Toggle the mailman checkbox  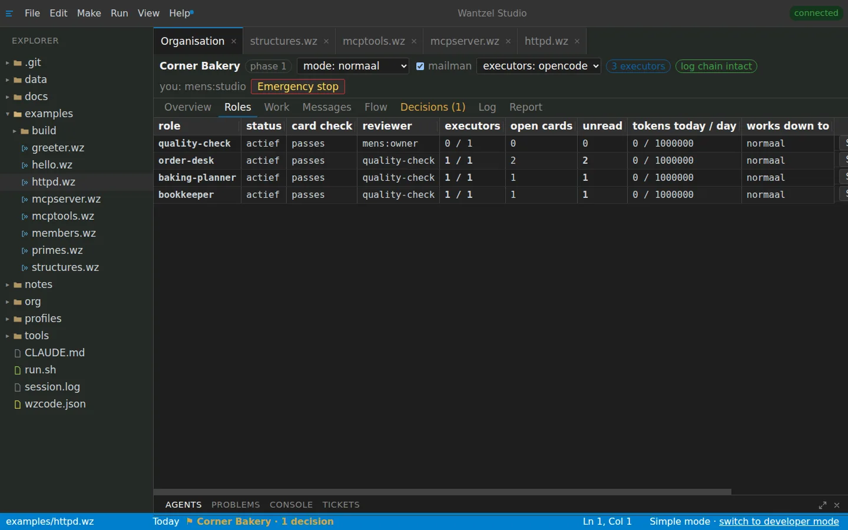(x=420, y=67)
